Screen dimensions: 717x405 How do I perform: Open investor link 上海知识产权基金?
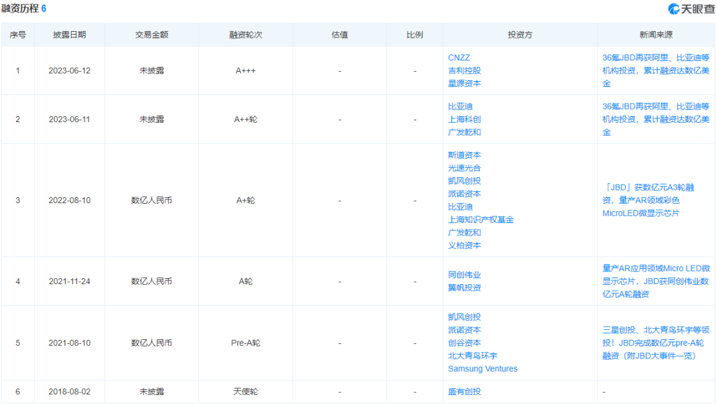click(x=481, y=219)
